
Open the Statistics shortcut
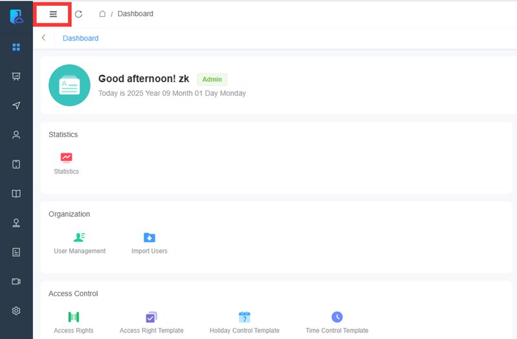click(66, 162)
